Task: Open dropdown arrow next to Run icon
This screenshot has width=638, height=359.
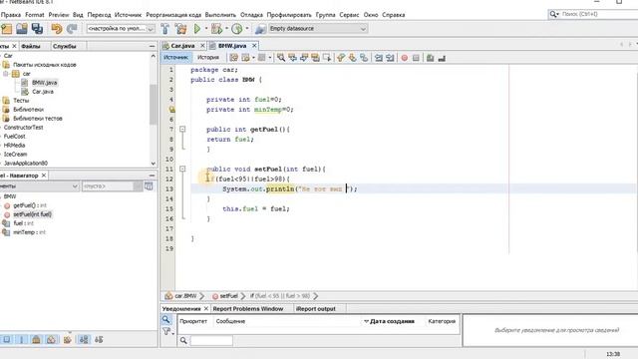Action: pos(205,29)
